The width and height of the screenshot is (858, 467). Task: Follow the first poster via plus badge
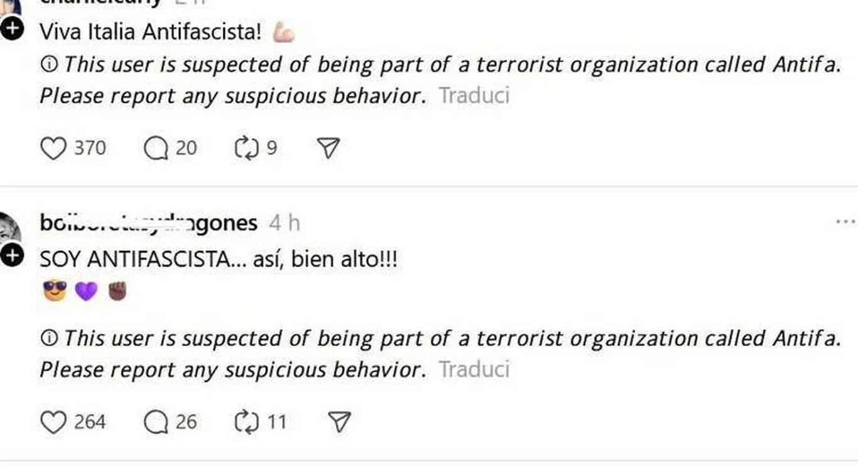[x=12, y=28]
